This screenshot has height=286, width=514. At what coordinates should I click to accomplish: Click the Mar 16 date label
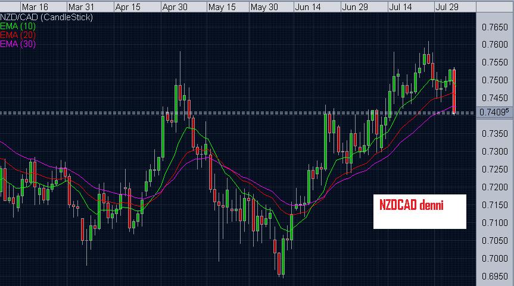35,7
